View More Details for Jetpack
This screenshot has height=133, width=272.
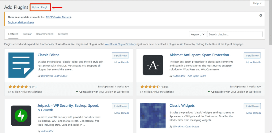(x=122, y=113)
